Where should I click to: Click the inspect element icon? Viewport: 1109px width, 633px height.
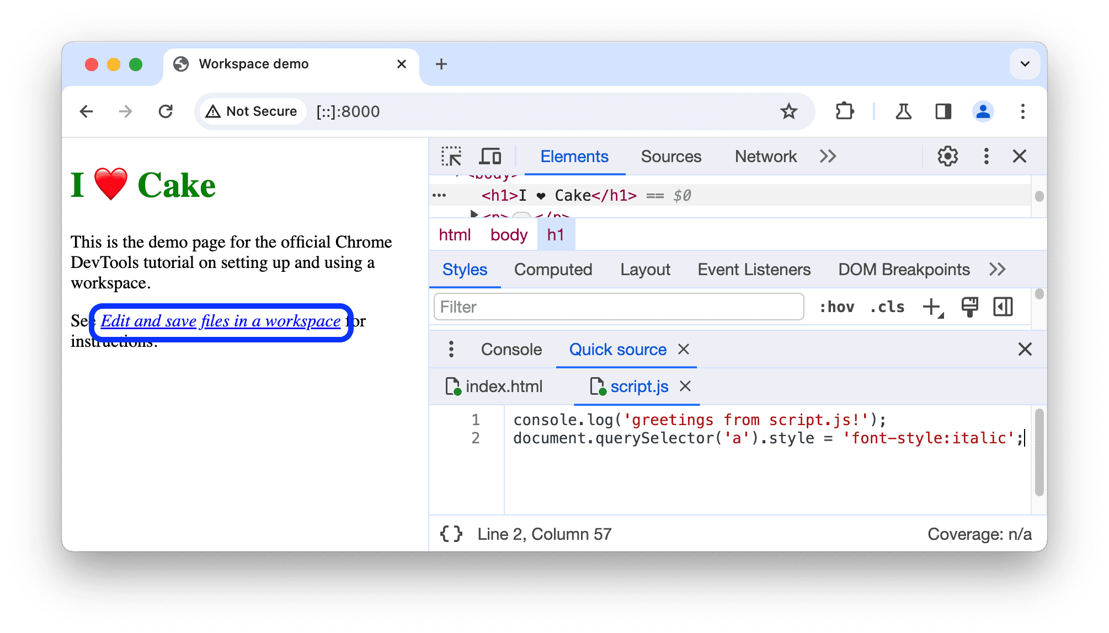pos(451,156)
